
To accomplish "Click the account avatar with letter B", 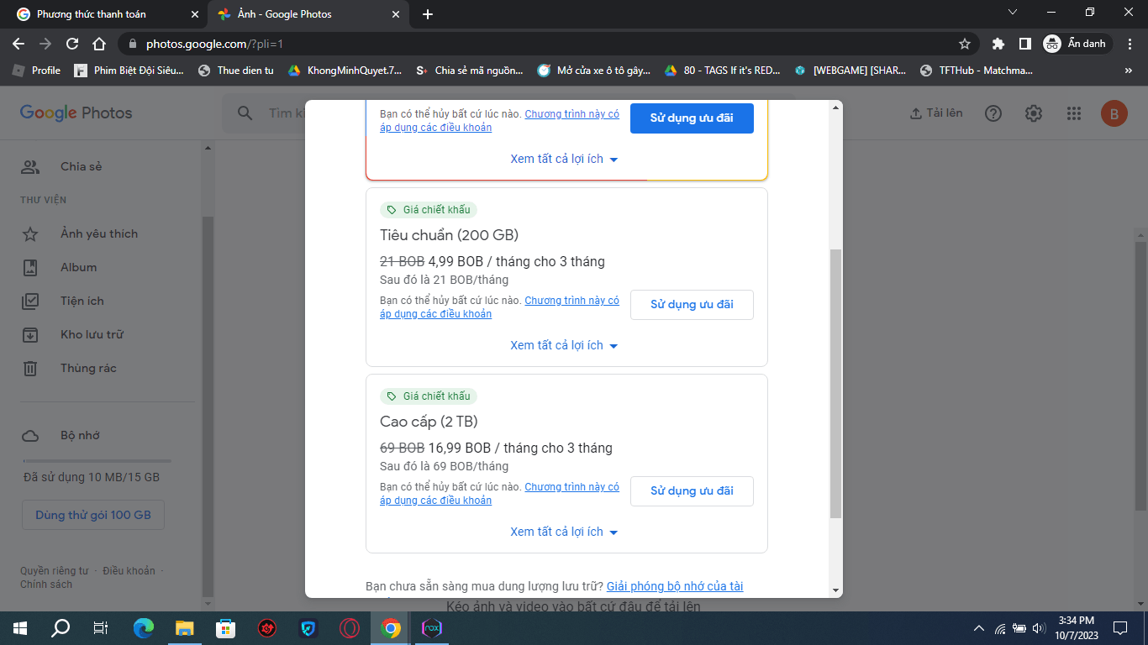I will click(1114, 113).
